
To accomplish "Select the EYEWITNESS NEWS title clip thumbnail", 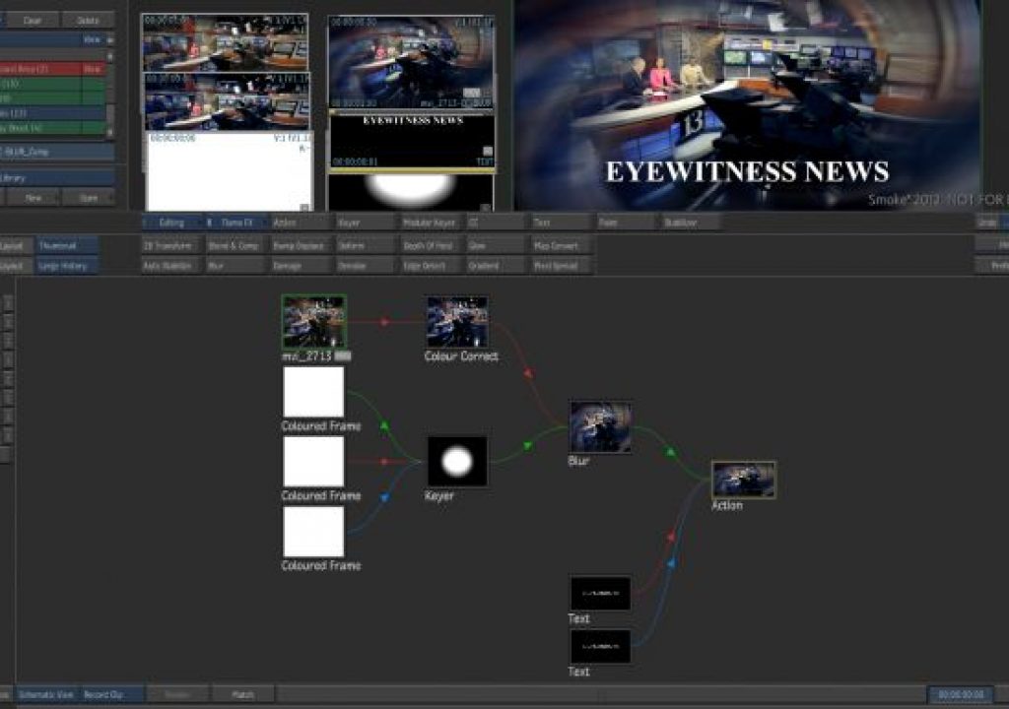I will [412, 142].
